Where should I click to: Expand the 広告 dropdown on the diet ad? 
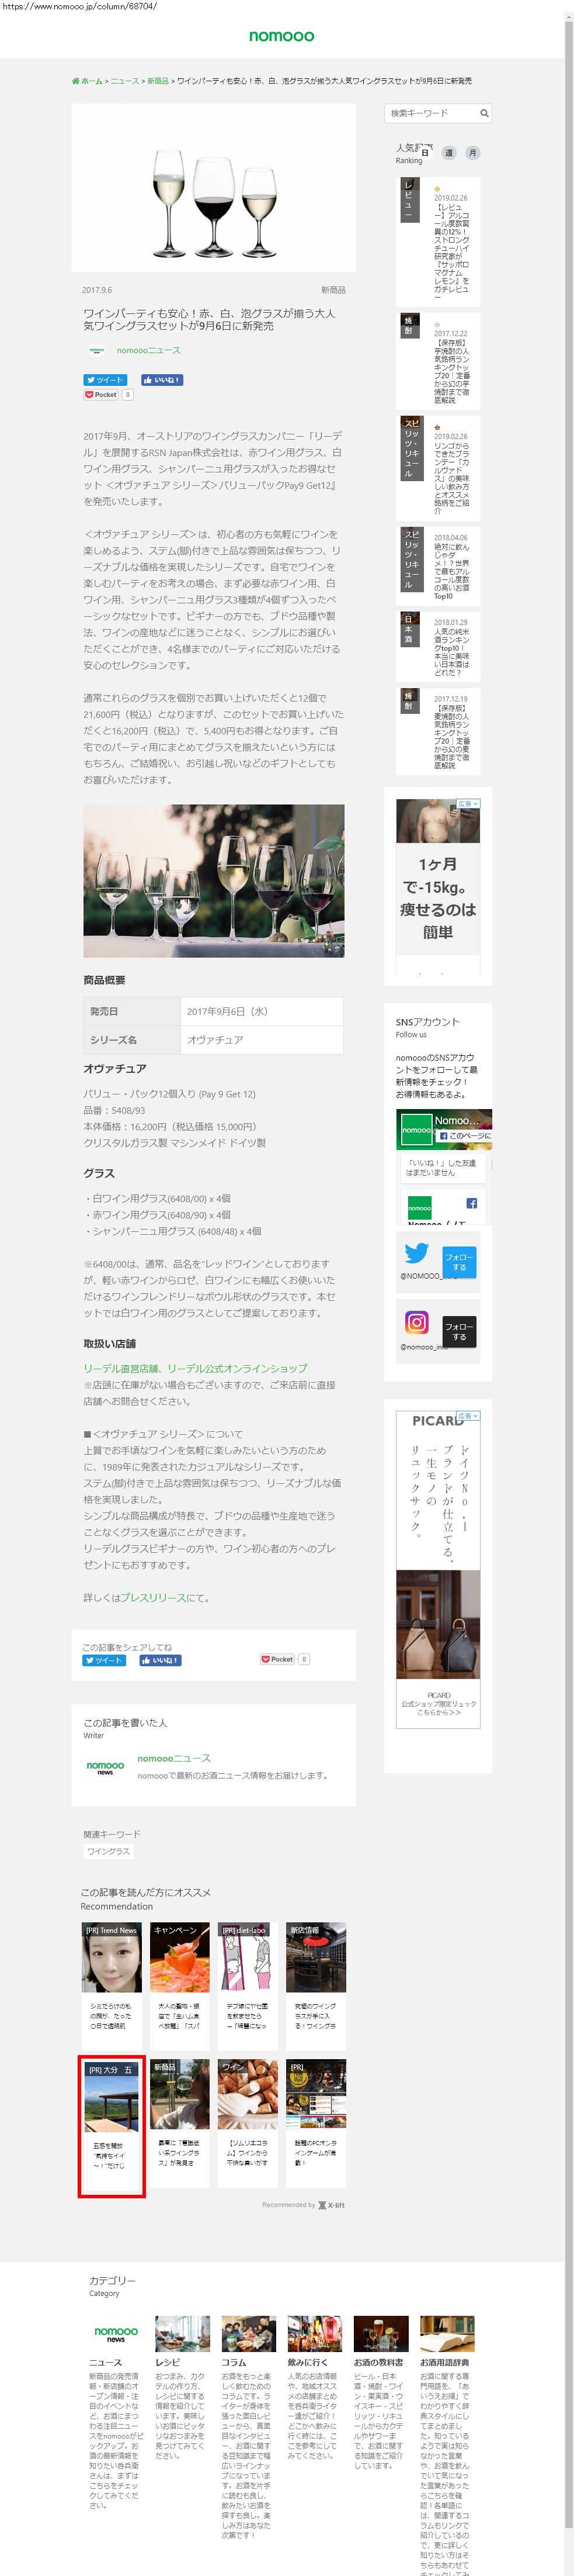468,804
